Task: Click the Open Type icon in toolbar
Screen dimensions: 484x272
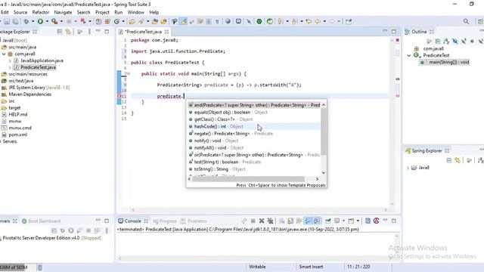Action: (132, 21)
